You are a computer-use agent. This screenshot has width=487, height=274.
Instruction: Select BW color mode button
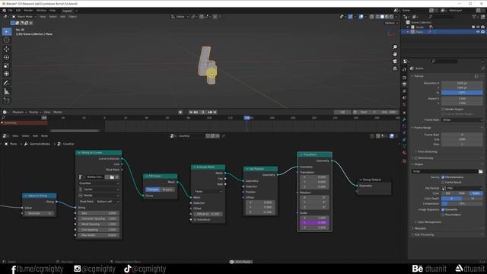pos(448,193)
